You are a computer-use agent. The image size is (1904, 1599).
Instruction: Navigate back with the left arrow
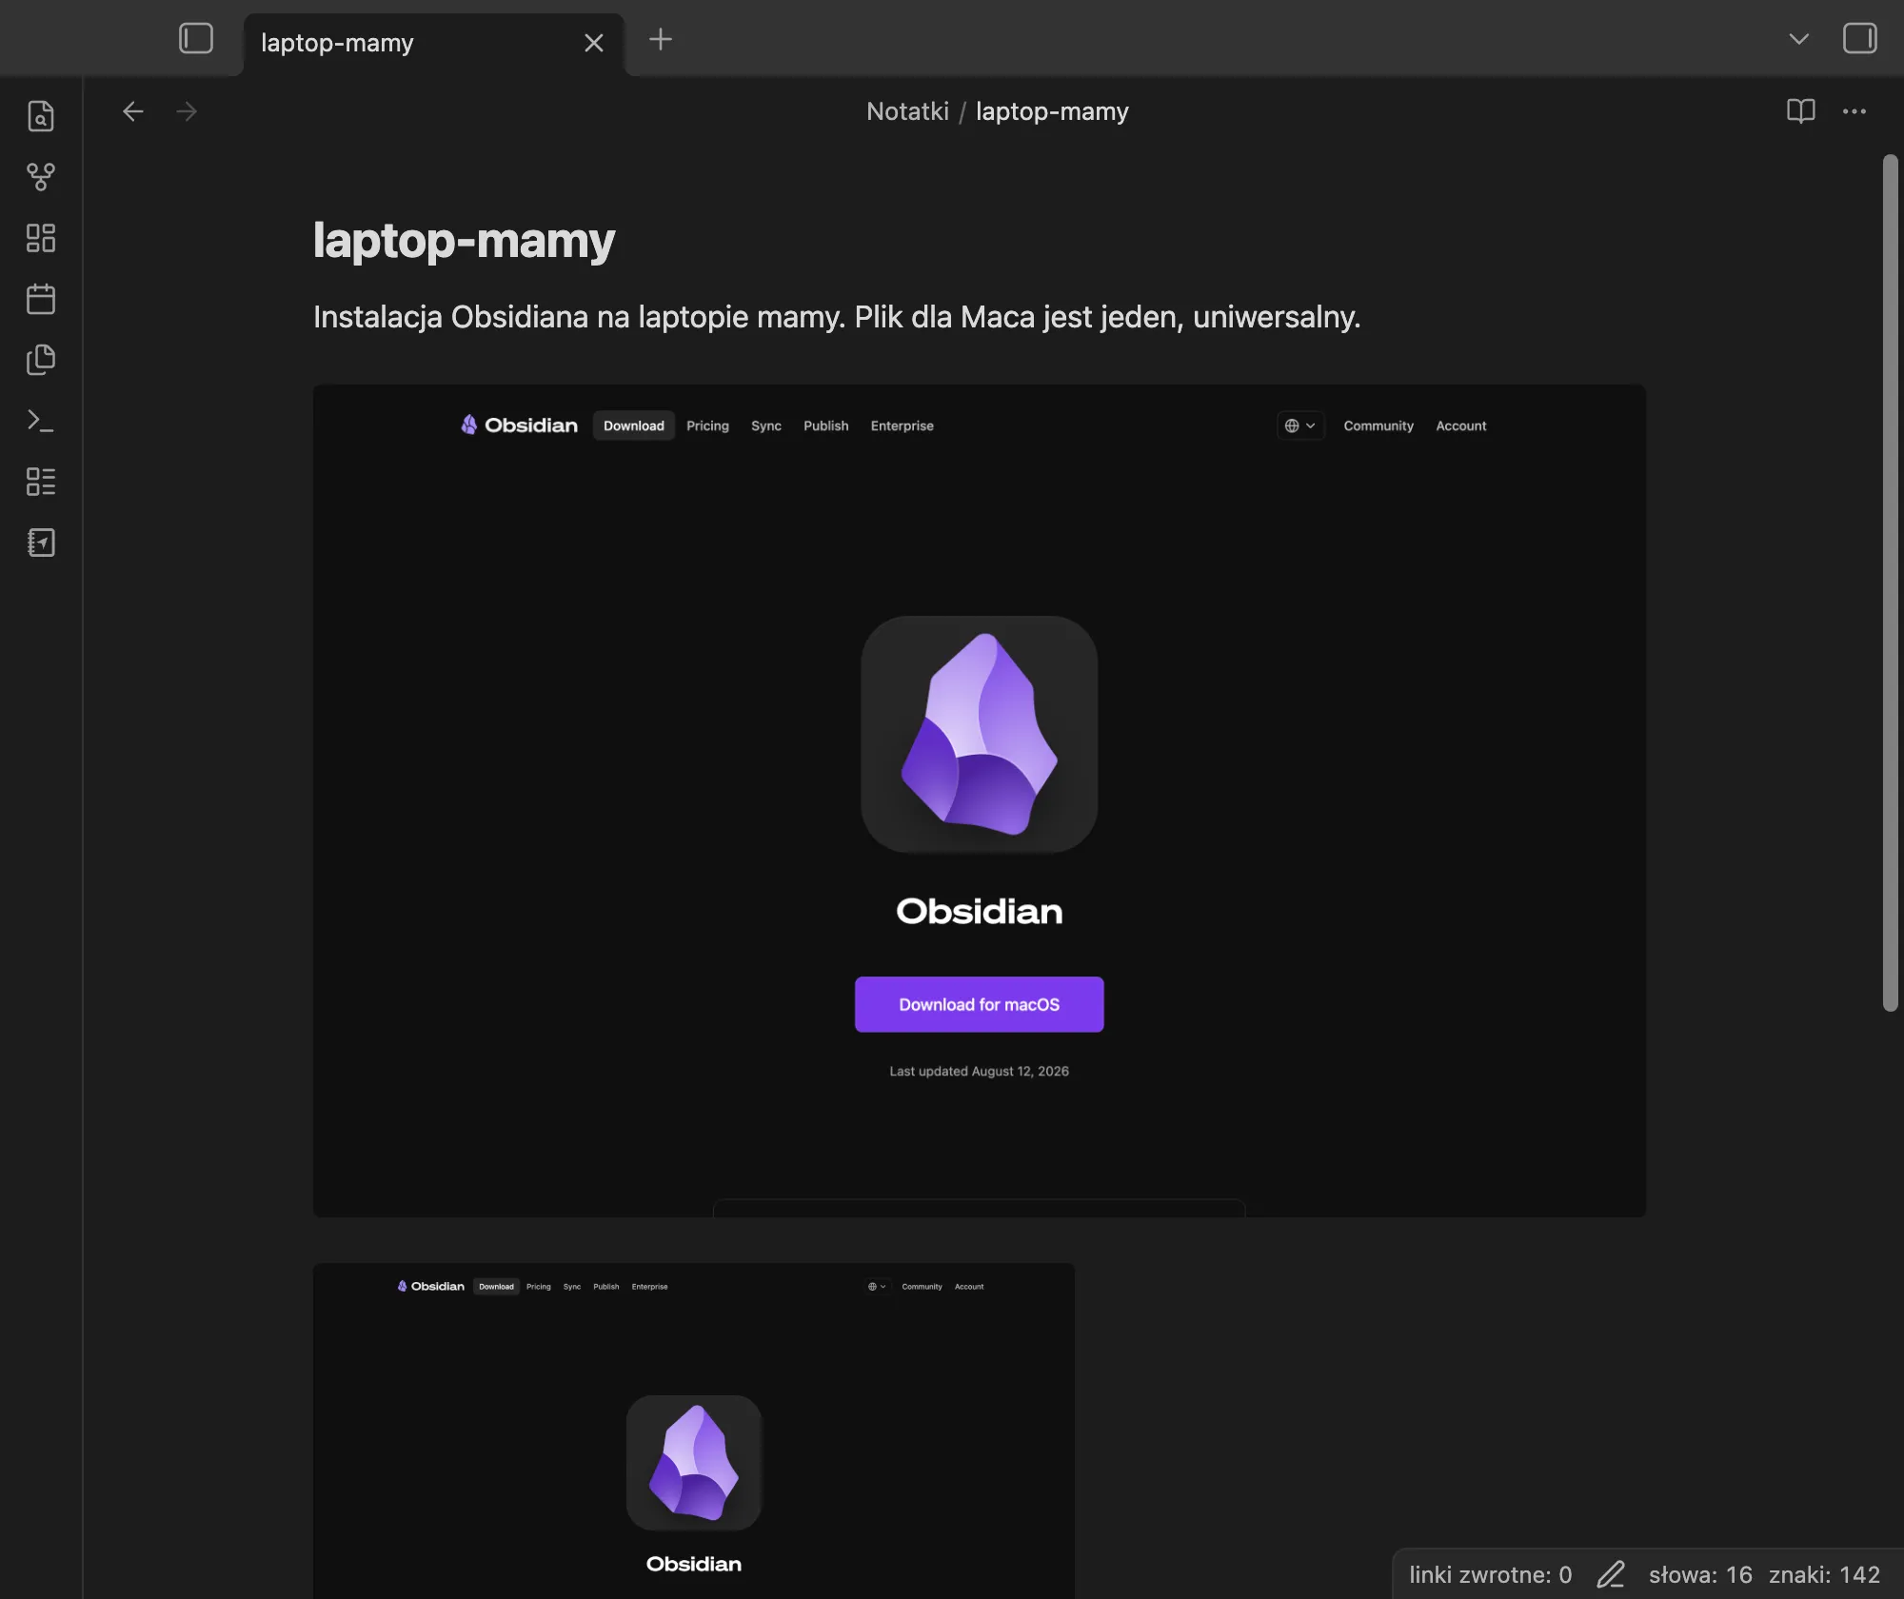click(x=133, y=111)
